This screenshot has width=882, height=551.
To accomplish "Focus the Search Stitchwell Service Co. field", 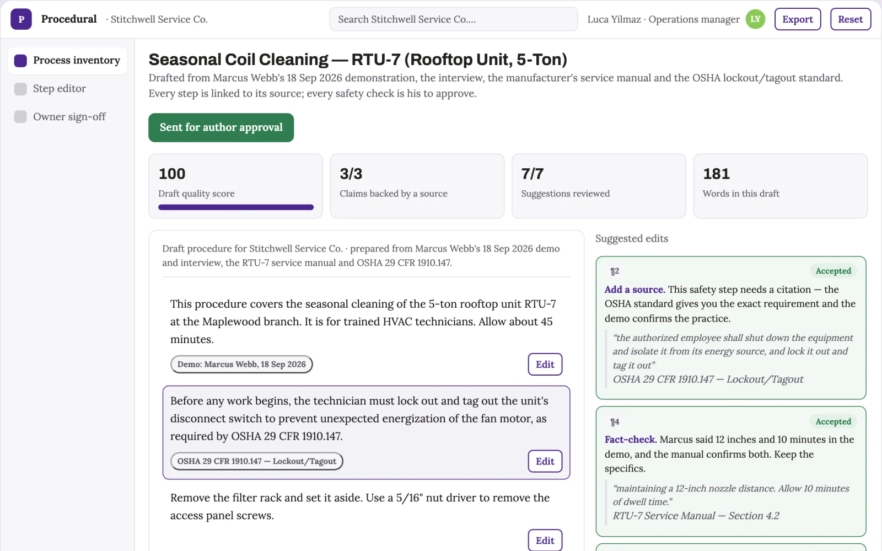I will [x=453, y=19].
